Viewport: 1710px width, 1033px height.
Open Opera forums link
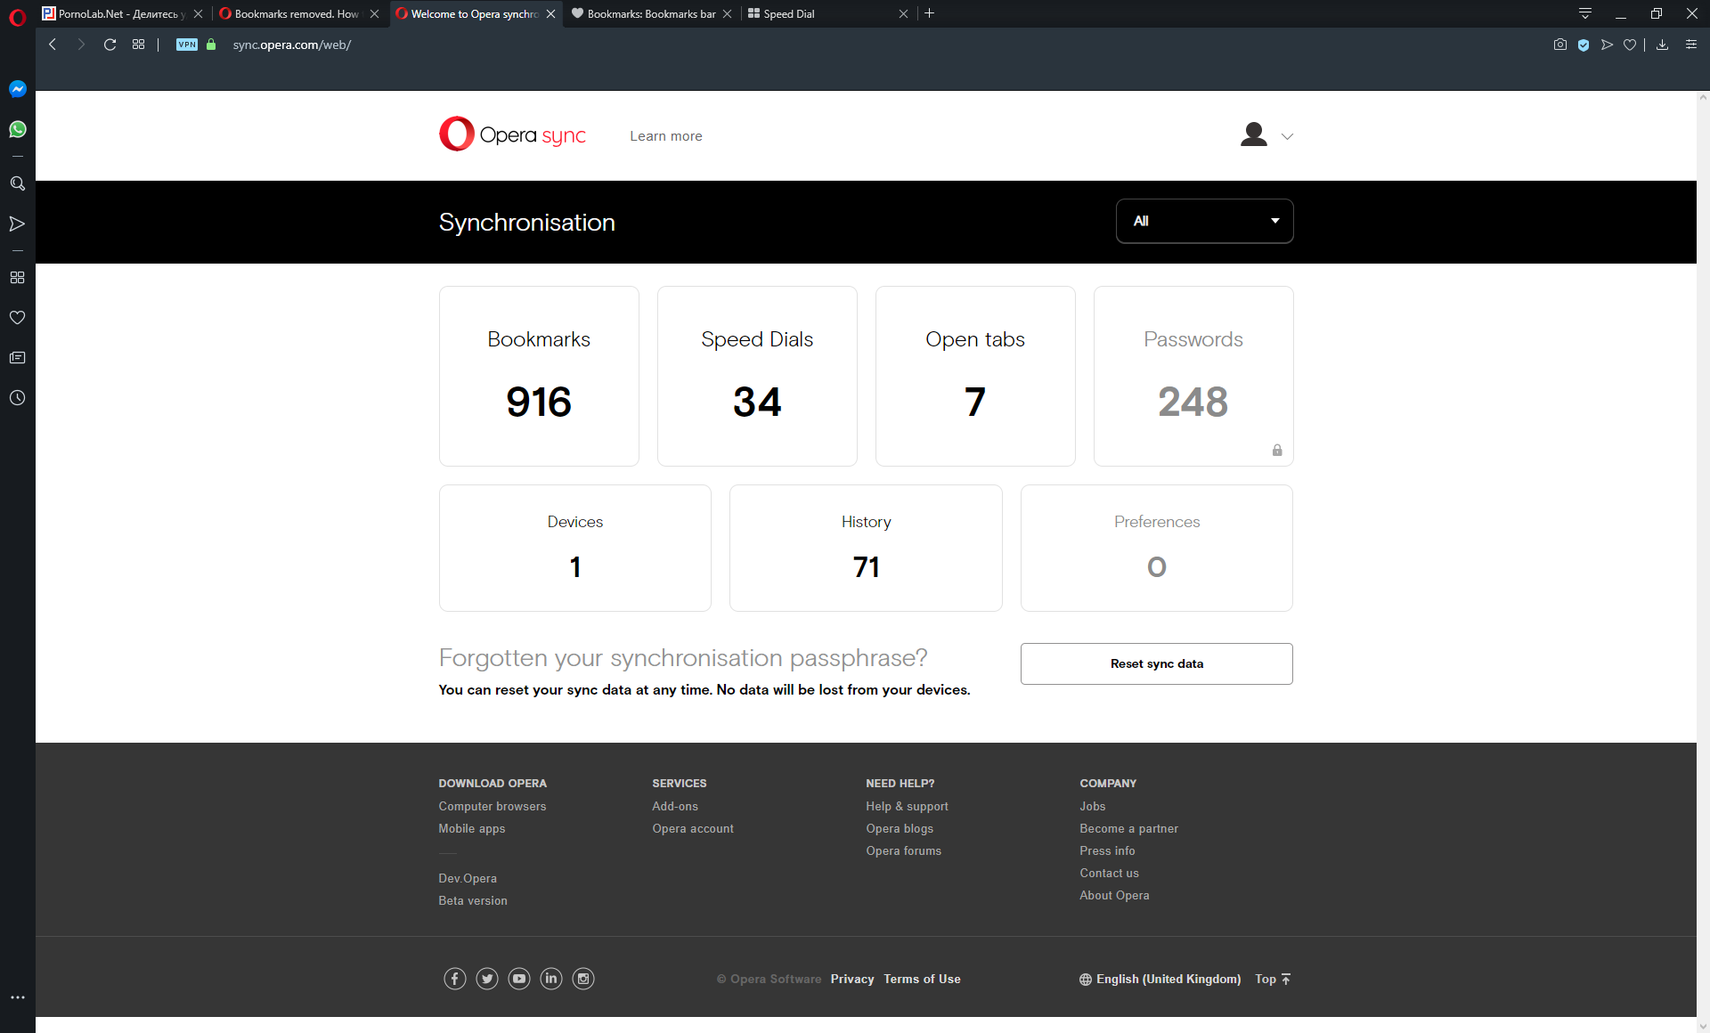(903, 850)
